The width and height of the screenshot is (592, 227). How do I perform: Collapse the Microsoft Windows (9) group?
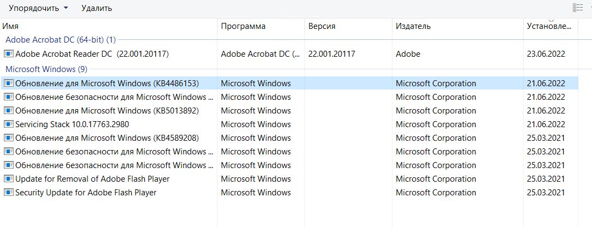[46, 69]
